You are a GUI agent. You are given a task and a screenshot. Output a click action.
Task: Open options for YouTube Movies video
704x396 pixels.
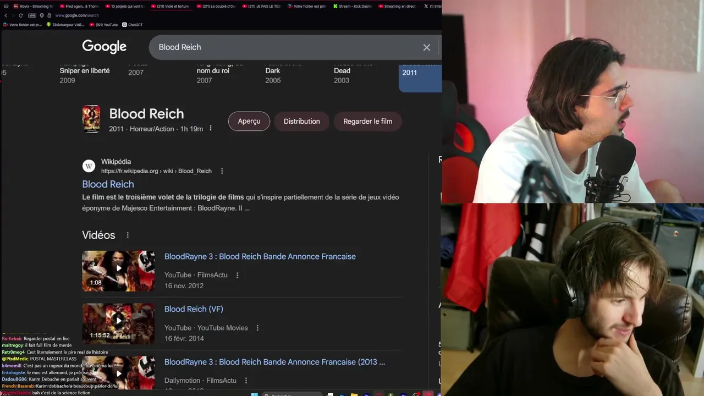click(x=257, y=328)
